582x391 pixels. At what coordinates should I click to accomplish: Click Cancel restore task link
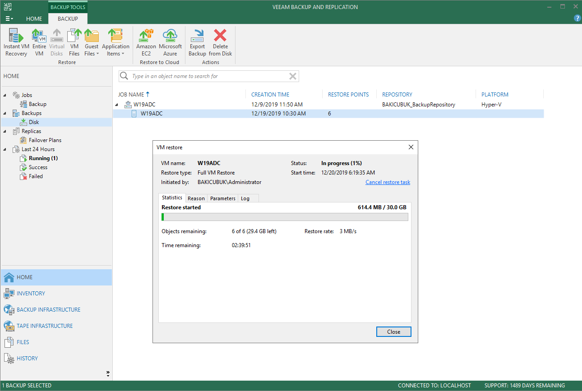pyautogui.click(x=388, y=182)
